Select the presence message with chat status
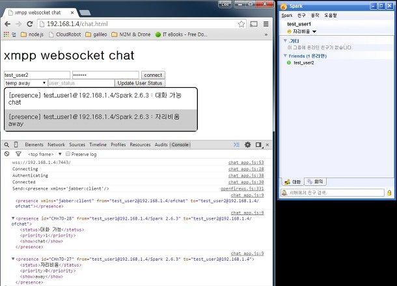397x286 pixels. pyautogui.click(x=101, y=99)
